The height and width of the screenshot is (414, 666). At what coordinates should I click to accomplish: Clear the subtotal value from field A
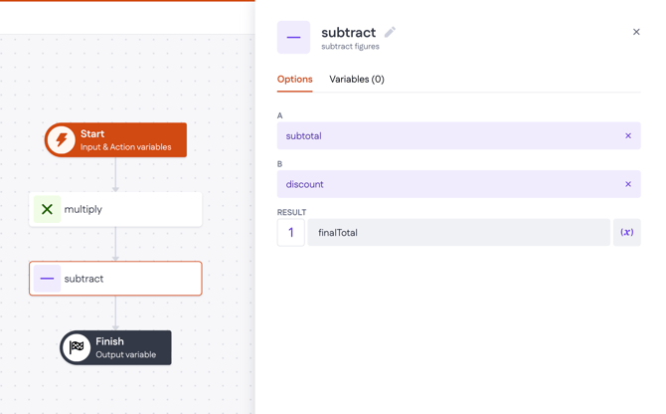click(627, 136)
